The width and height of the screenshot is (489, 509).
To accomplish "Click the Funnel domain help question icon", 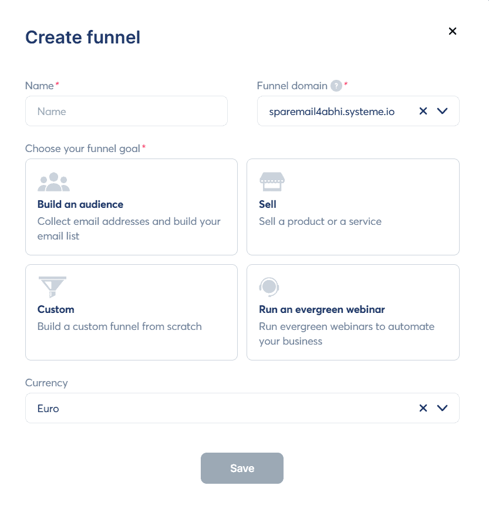I will [336, 86].
